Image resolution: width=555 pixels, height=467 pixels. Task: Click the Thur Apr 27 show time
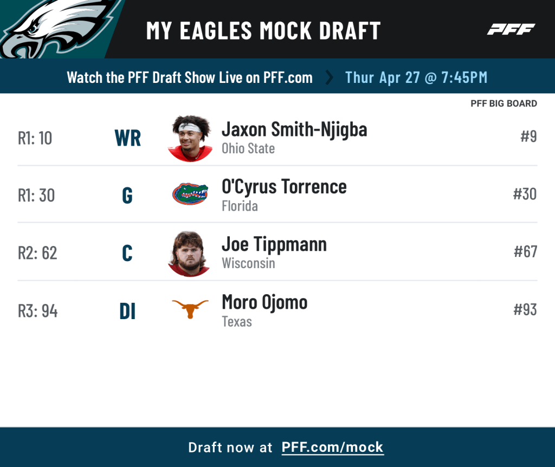pos(416,77)
